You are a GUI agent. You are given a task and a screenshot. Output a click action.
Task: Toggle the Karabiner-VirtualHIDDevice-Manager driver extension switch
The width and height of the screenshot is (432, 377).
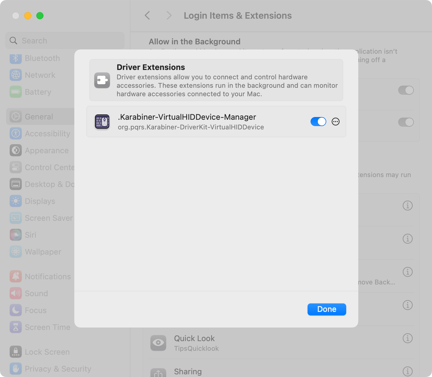(x=318, y=122)
